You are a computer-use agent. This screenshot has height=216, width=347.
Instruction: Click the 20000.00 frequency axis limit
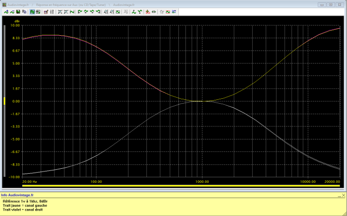(x=332, y=182)
